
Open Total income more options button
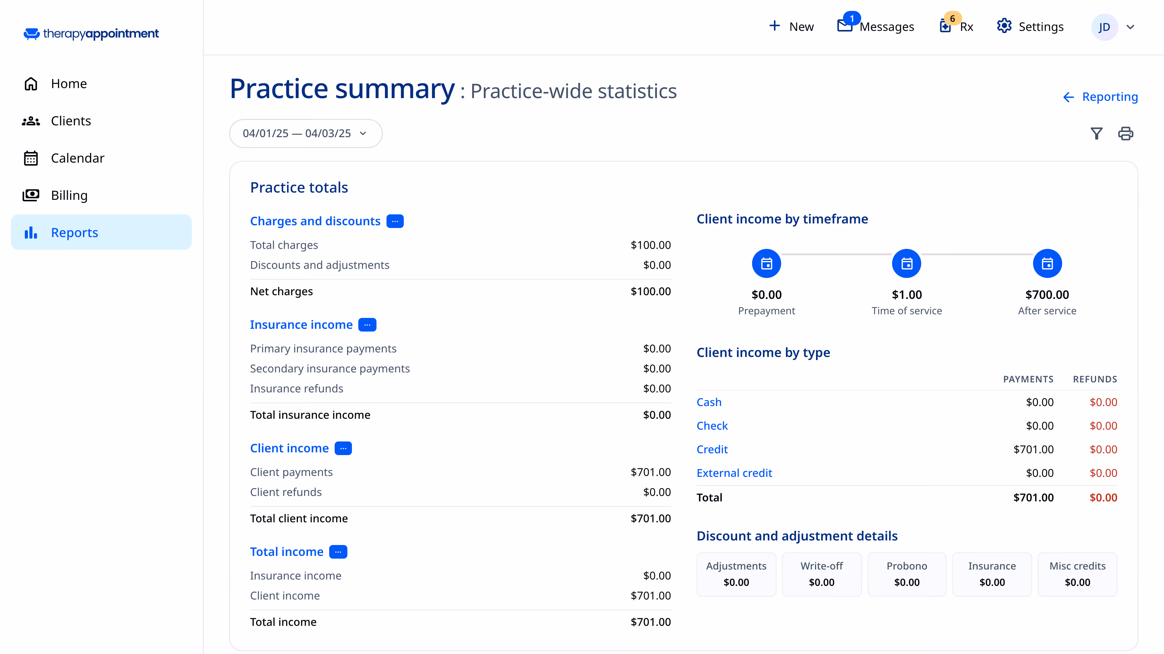338,552
